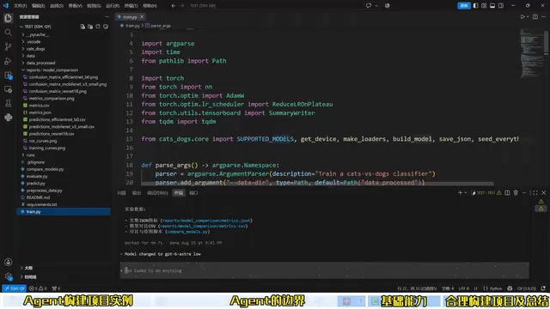Screen dimensions: 550x309
Task: Collapse all folders in the explorer
Action: click(x=106, y=27)
